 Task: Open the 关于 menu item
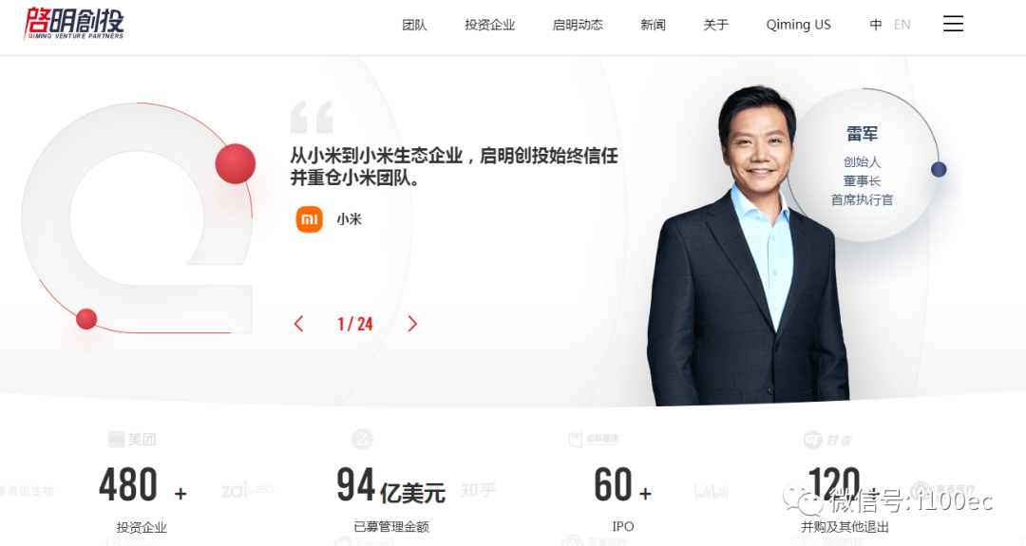pos(716,25)
